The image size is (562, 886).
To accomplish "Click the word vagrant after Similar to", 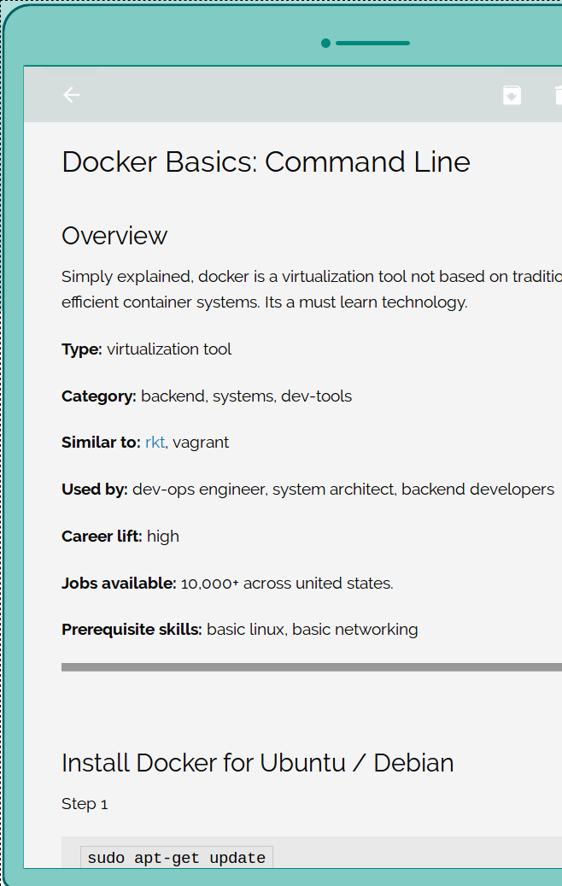I will point(201,443).
